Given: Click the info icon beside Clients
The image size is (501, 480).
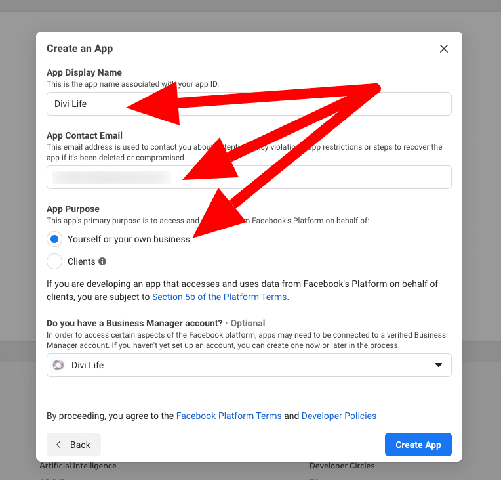Looking at the screenshot, I should coord(102,261).
